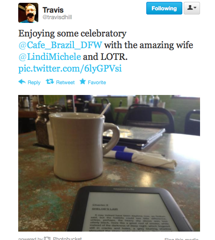
Task: Open the @travisdhill handle link
Action: pos(57,17)
